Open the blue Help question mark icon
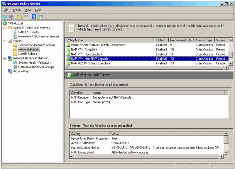The height and width of the screenshot is (169, 235). pyautogui.click(x=34, y=17)
